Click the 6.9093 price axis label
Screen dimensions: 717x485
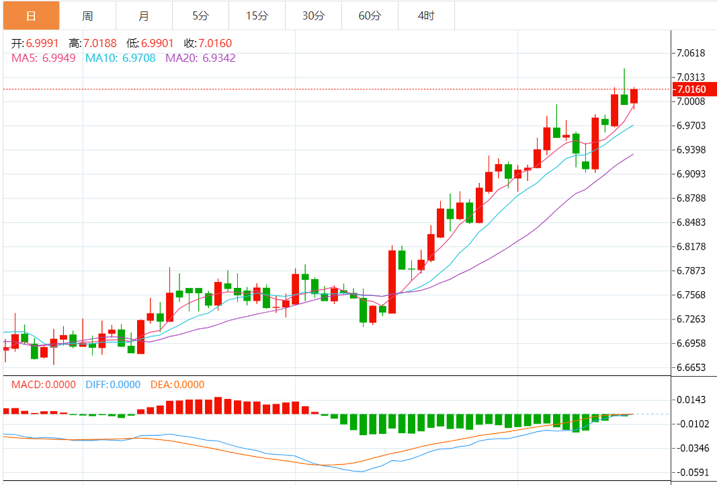(x=691, y=174)
